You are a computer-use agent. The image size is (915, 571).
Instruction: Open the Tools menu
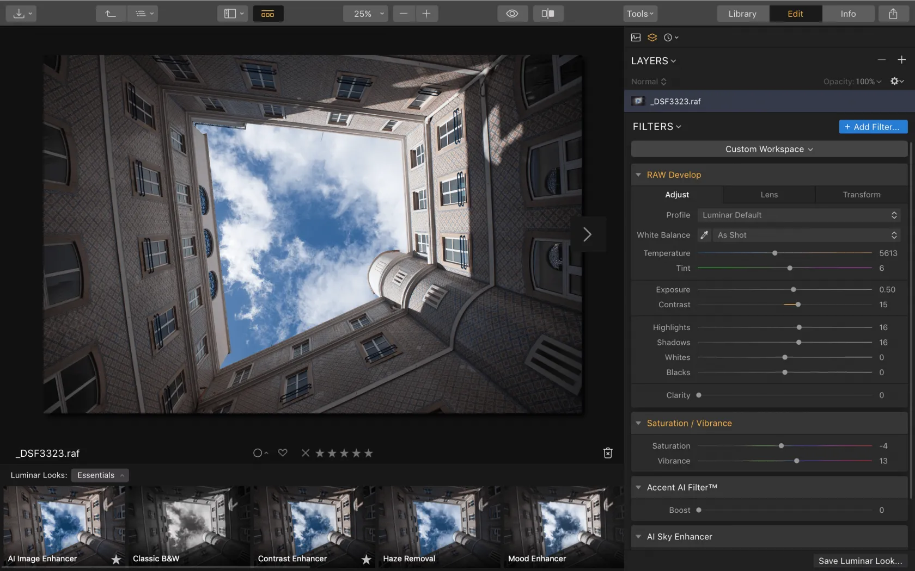pos(640,14)
